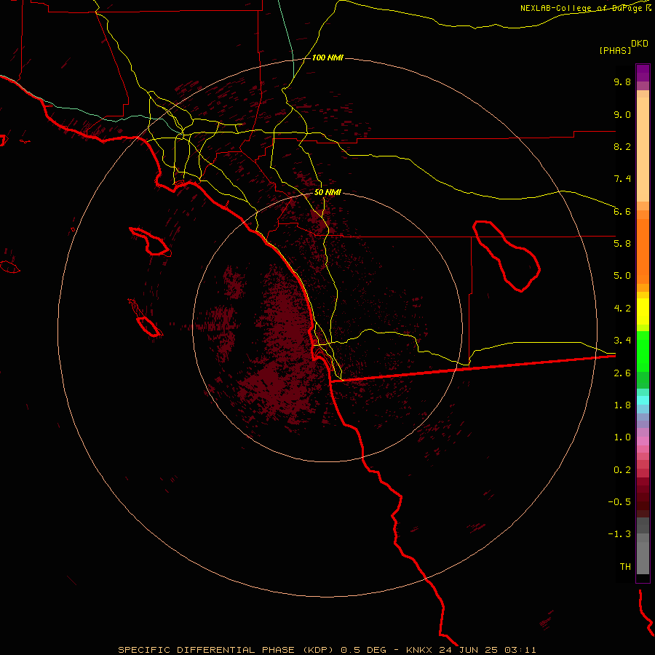This screenshot has height=655, width=655.
Task: Click the 6.6 scale value
Action: coord(622,211)
